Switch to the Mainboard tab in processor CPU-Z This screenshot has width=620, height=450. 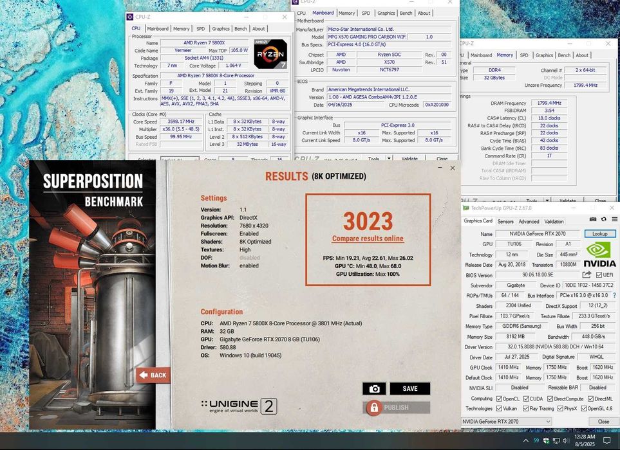coord(158,28)
